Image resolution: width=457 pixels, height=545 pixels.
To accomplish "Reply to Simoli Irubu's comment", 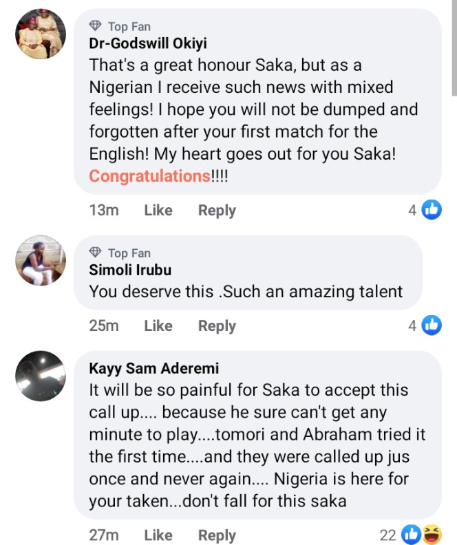I will [x=217, y=326].
